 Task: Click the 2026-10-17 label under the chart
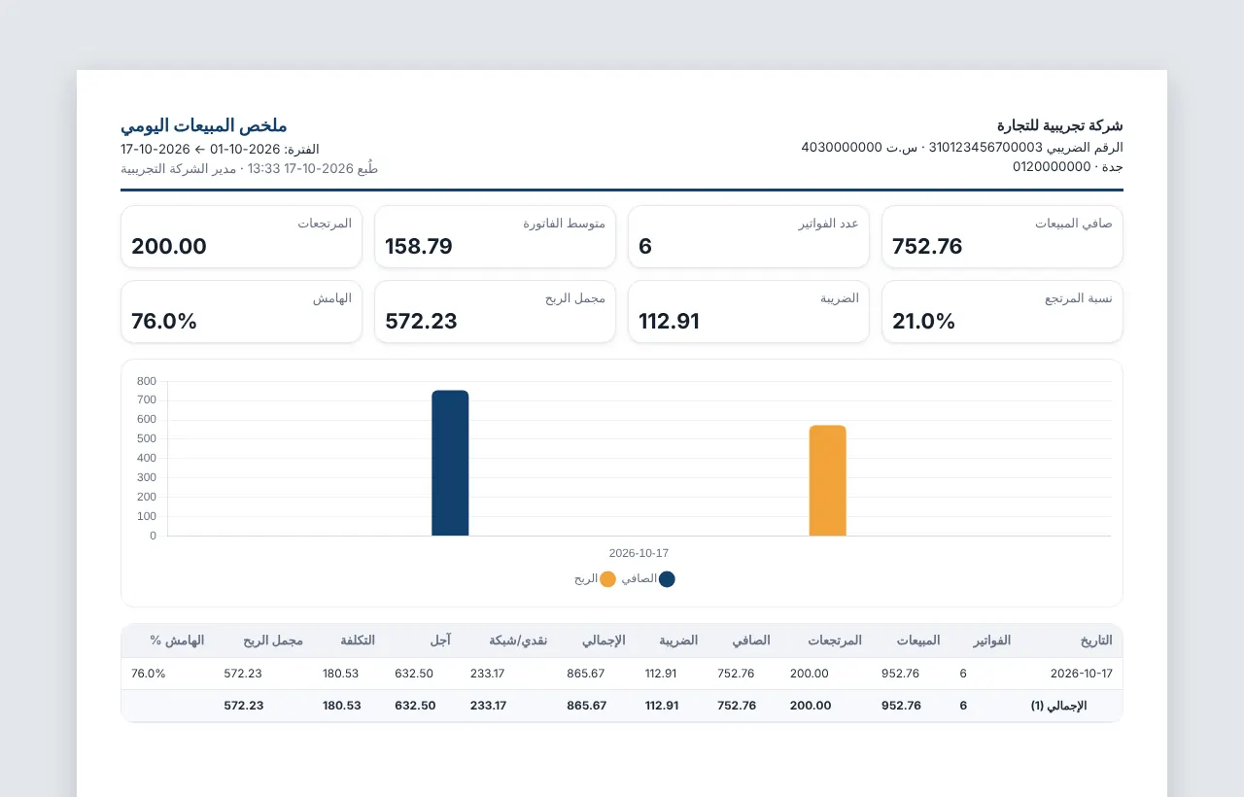639,553
